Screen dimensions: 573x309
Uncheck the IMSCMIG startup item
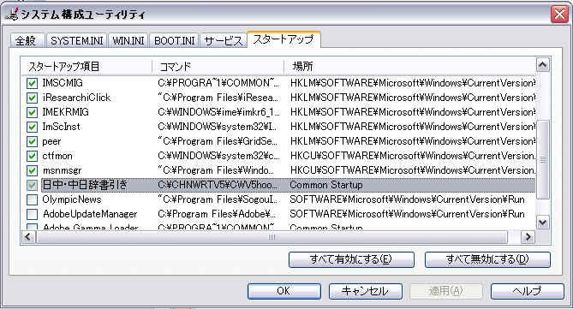(x=33, y=83)
